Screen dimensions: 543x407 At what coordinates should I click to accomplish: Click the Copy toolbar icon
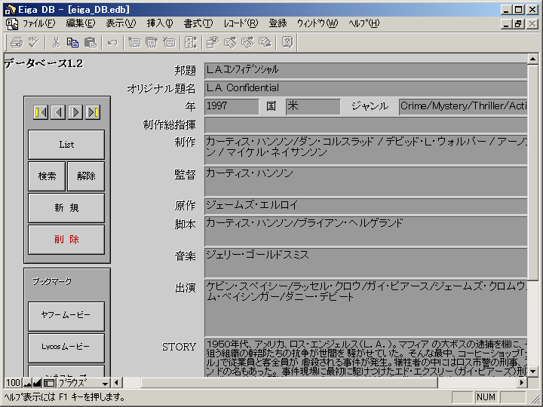73,42
